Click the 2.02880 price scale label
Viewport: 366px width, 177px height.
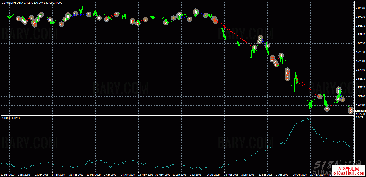pos(360,8)
